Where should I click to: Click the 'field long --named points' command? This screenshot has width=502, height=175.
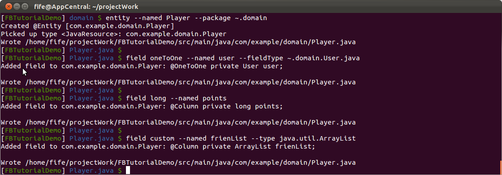(177, 98)
